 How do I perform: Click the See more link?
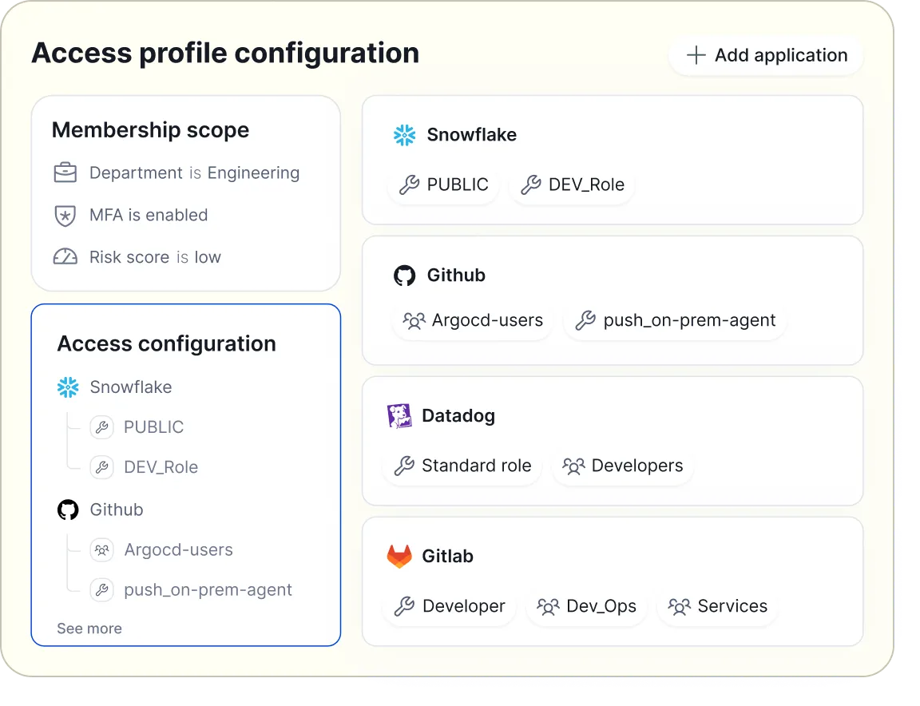(89, 629)
